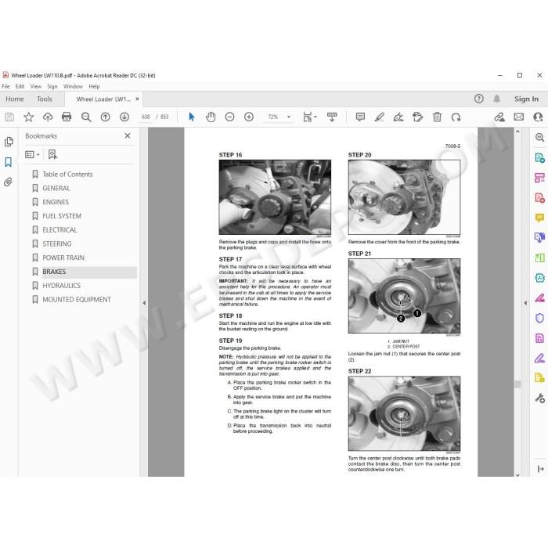Click the upload to cloud icon
Image resolution: width=548 pixels, height=548 pixels.
point(48,117)
